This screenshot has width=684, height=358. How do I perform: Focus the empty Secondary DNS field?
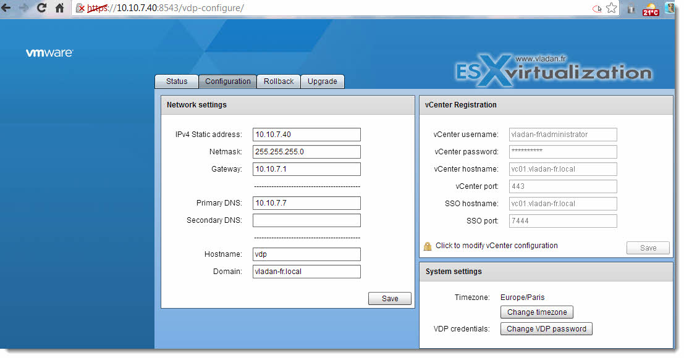[x=306, y=220]
